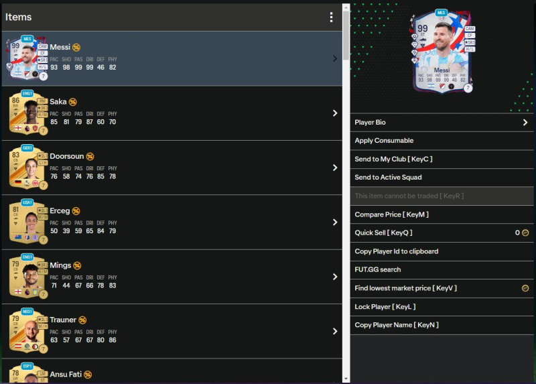Viewport: 536px width, 384px height.
Task: Click coin icon beside Find lowest market price
Action: (525, 288)
